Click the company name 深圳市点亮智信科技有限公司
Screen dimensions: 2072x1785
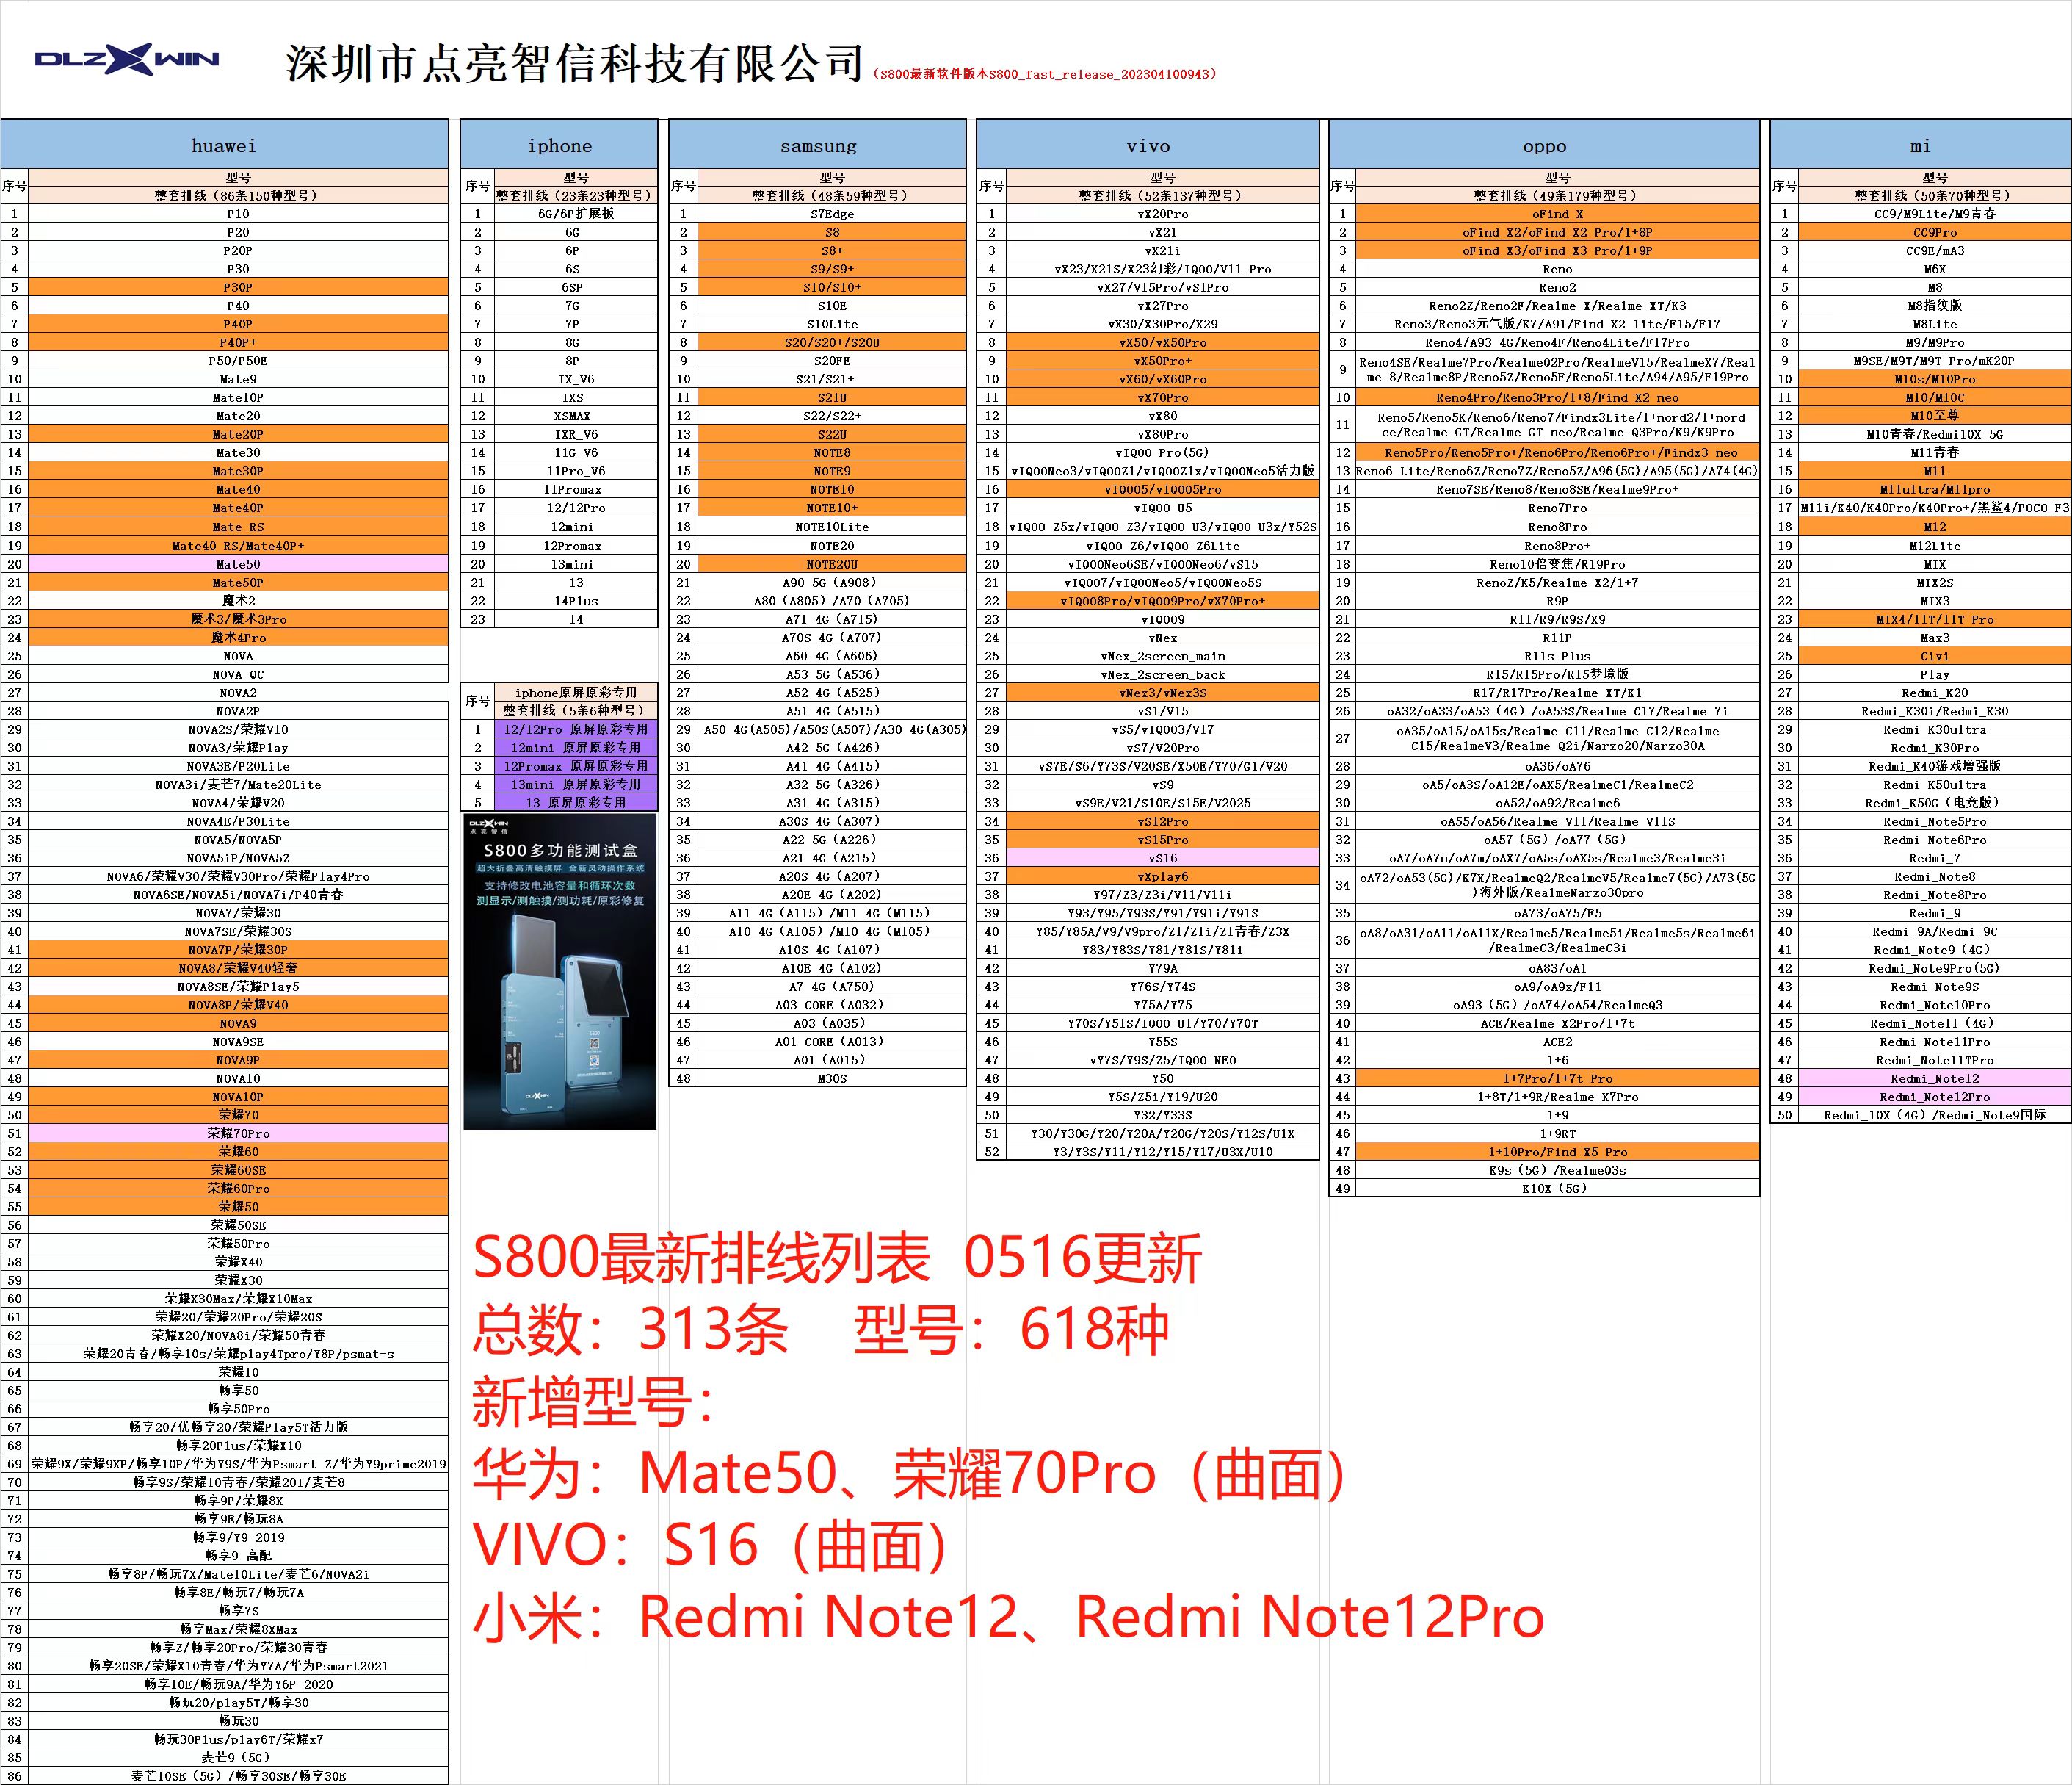(x=575, y=63)
